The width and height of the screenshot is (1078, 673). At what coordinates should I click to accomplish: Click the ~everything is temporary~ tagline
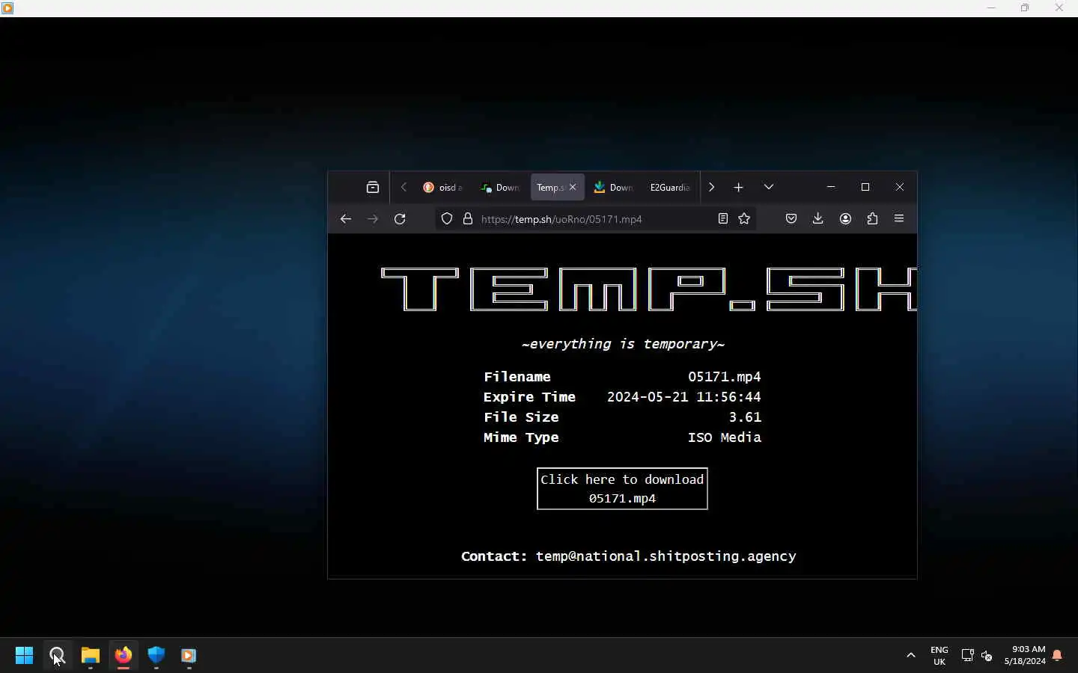tap(623, 344)
